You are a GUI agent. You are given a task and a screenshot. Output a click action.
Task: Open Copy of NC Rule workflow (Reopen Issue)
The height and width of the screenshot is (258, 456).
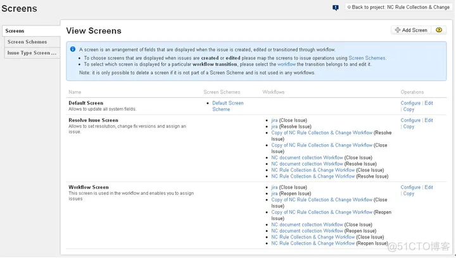click(x=322, y=212)
